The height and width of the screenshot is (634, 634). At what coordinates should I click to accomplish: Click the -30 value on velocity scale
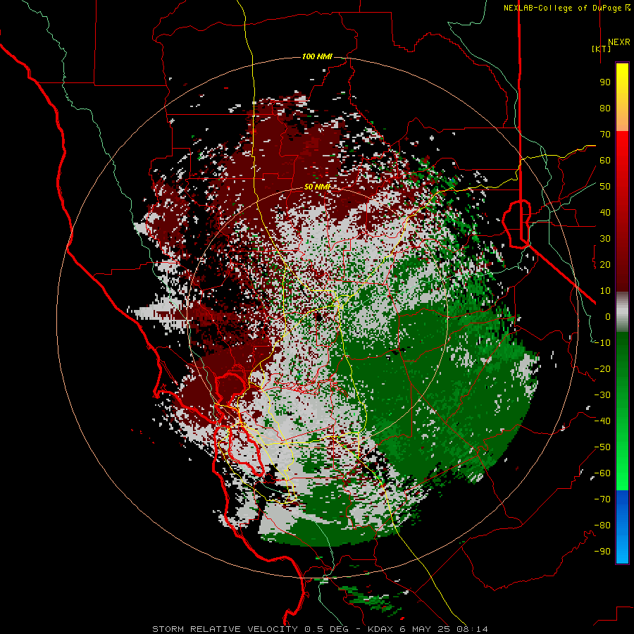pos(602,395)
